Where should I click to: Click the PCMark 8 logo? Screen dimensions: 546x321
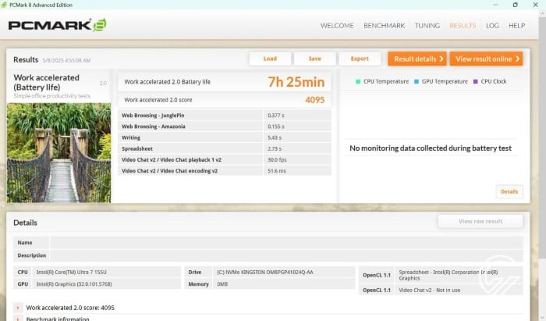tap(58, 25)
